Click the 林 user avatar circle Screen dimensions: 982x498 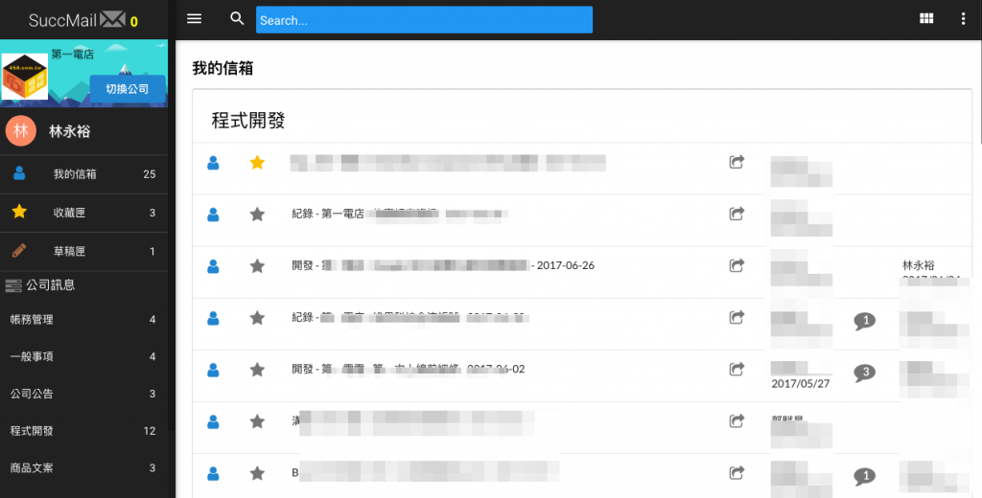[x=21, y=130]
